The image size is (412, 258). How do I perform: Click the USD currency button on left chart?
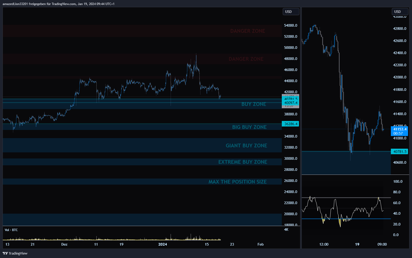click(x=291, y=12)
